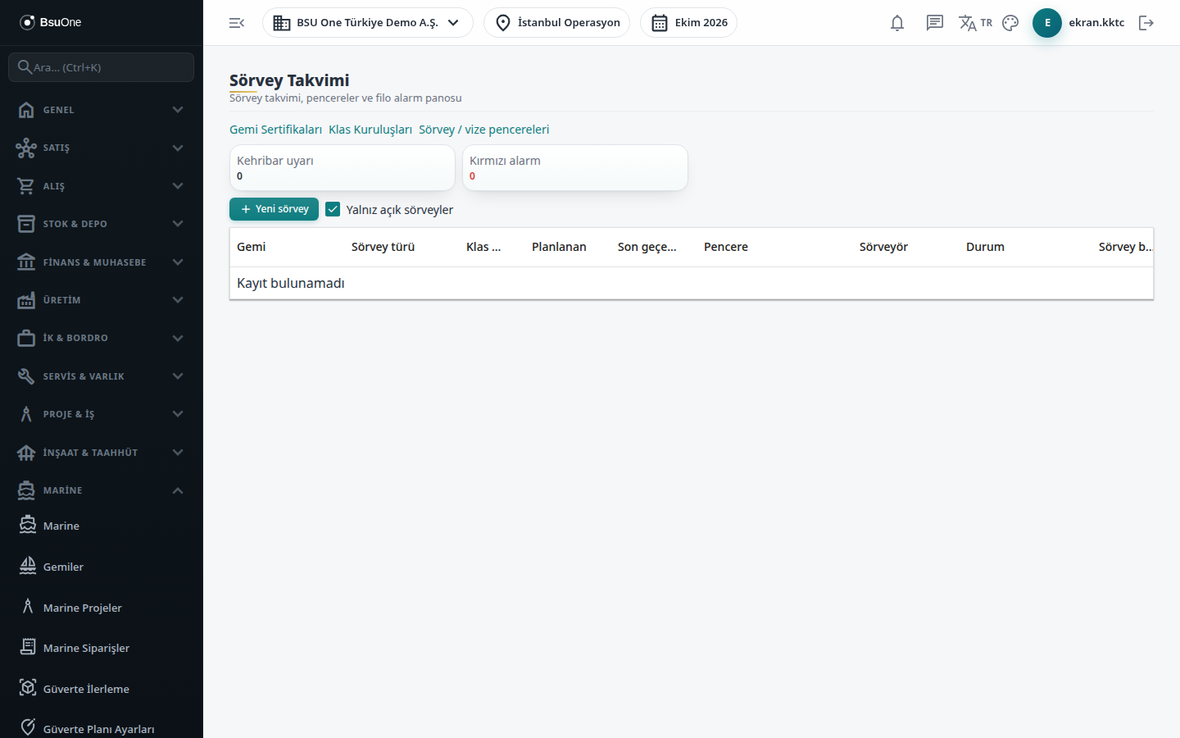Sort by the Sörvey türü column header
Viewport: 1180px width, 738px height.
383,247
